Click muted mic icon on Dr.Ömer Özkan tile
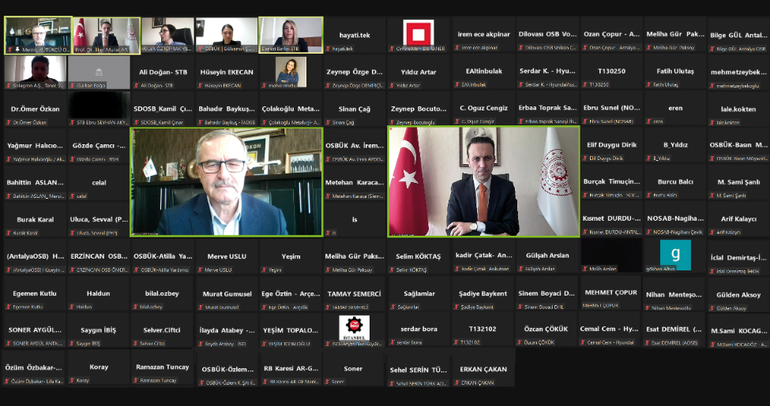Viewport: 770px width, 406px height. click(9, 122)
